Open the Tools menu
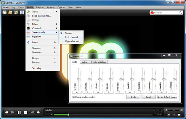Screen dimensions: 186x119 [71, 7]
